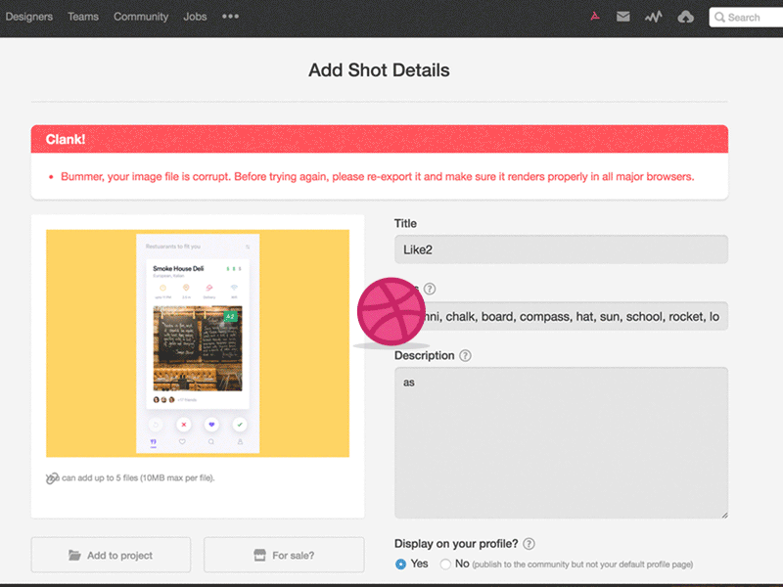
Task: Select Yes for display on profile
Action: coord(400,564)
